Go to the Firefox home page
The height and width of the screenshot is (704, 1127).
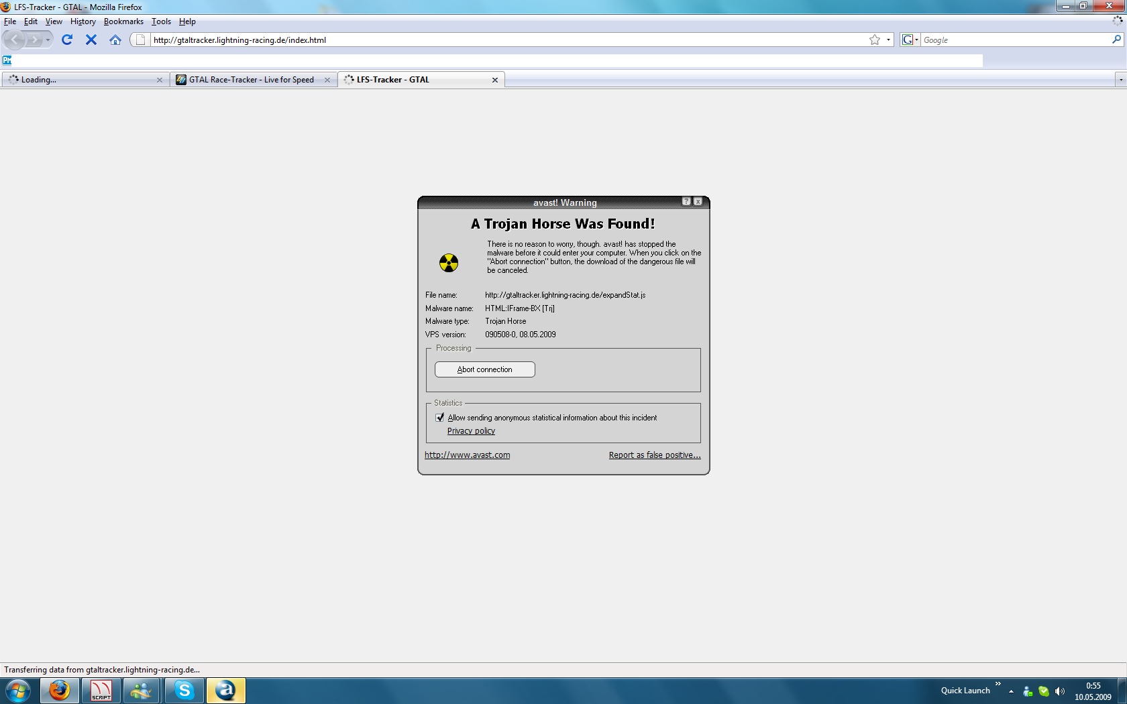click(115, 40)
